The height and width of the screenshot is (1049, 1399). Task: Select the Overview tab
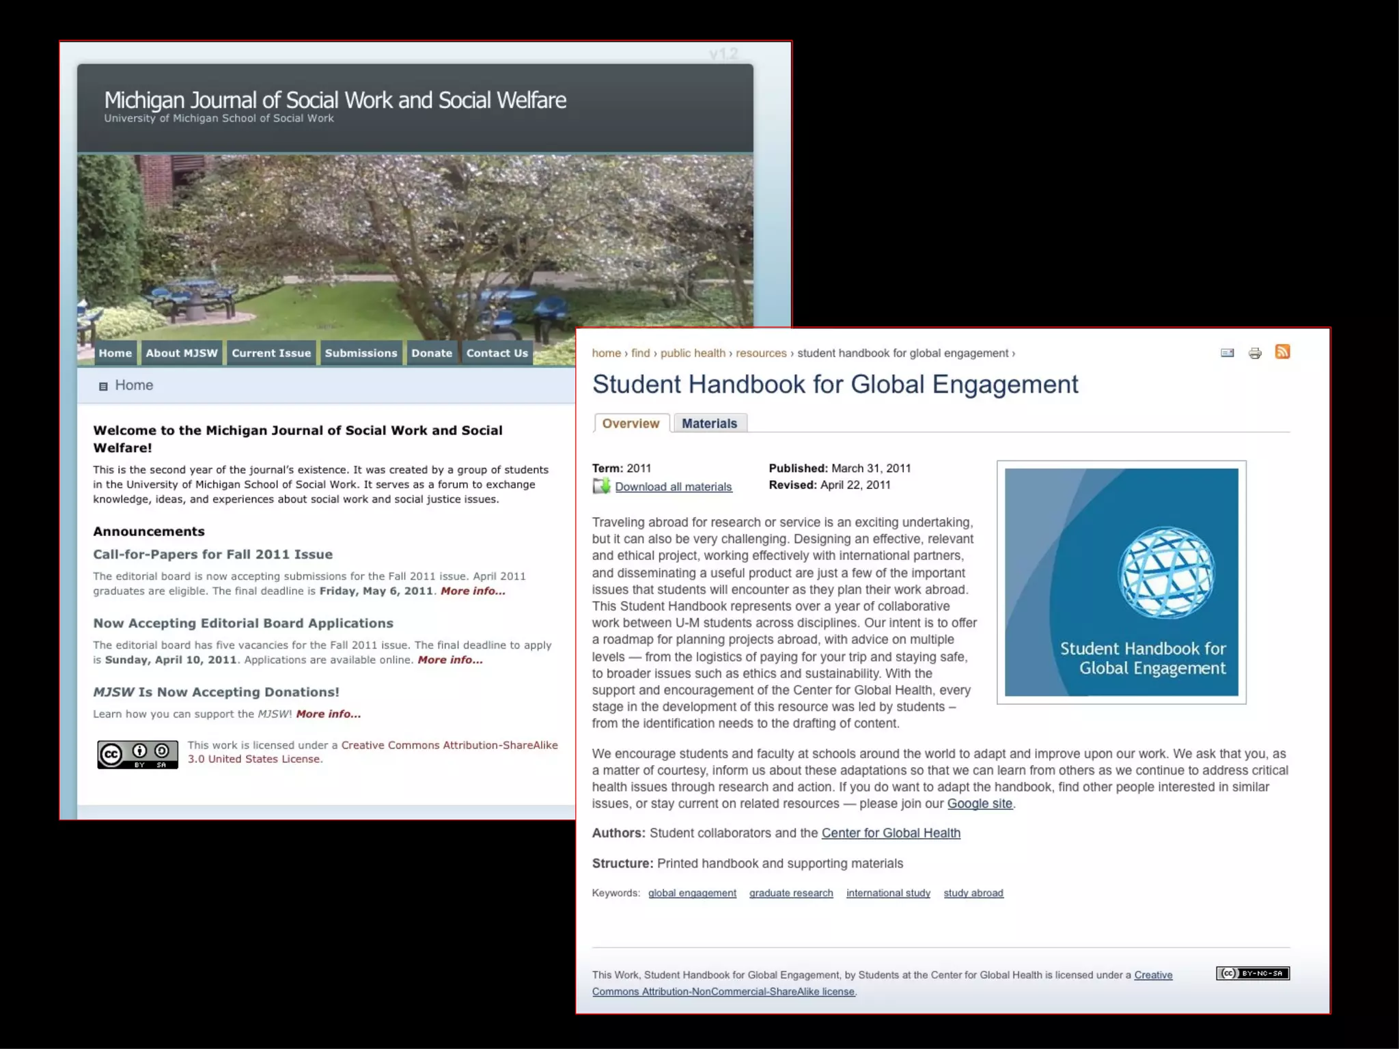pyautogui.click(x=631, y=423)
